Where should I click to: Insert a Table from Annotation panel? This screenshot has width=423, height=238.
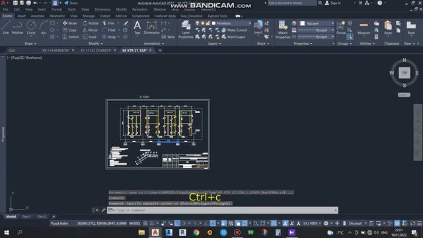pos(168,37)
